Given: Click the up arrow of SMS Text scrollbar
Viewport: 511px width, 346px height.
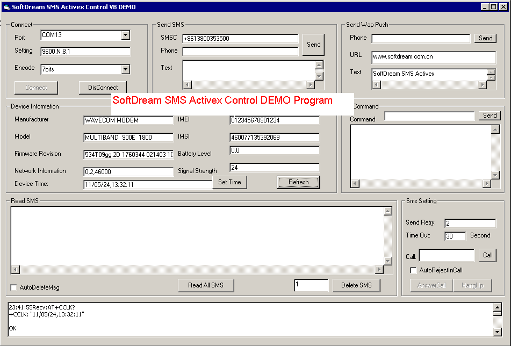Looking at the screenshot, I should 319,65.
